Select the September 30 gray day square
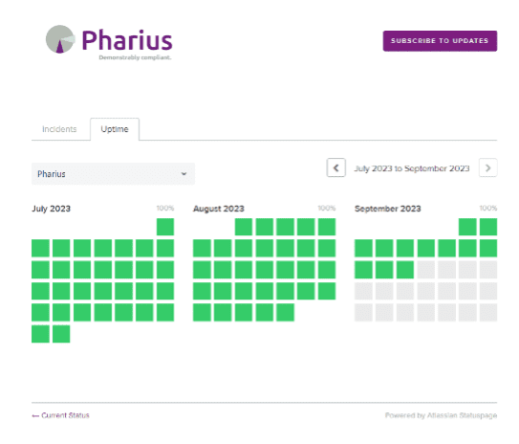Image resolution: width=519 pixels, height=444 pixels. 488,313
